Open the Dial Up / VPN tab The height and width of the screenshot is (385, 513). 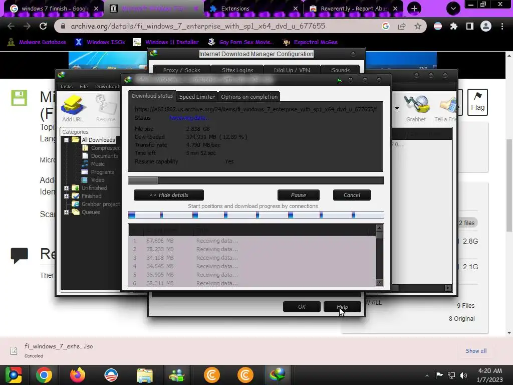[292, 70]
